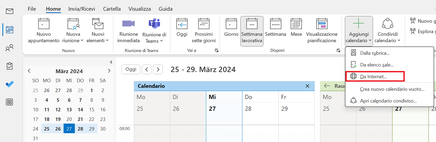Open the More apps grid icon
This screenshot has width=436, height=142.
pyautogui.click(x=10, y=102)
